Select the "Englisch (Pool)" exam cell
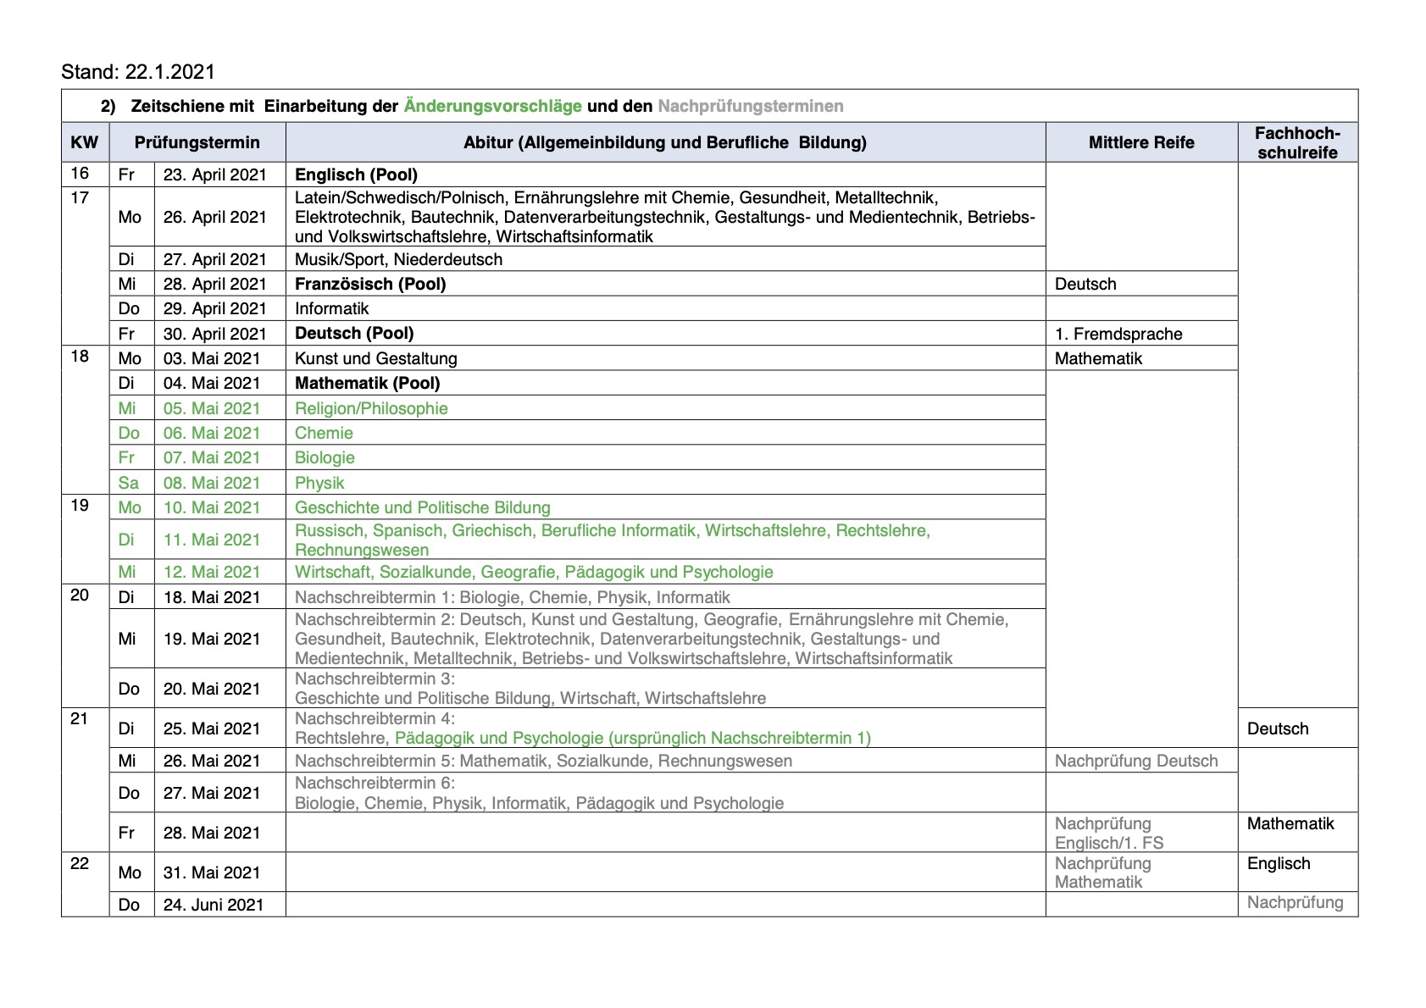1426x1008 pixels. (356, 174)
